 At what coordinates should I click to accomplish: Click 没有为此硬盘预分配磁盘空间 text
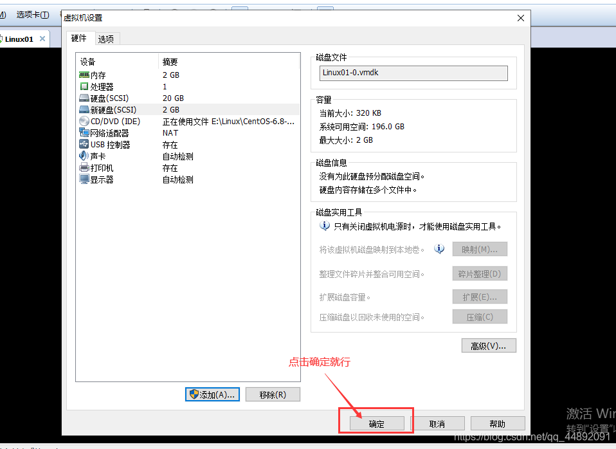pyautogui.click(x=372, y=176)
